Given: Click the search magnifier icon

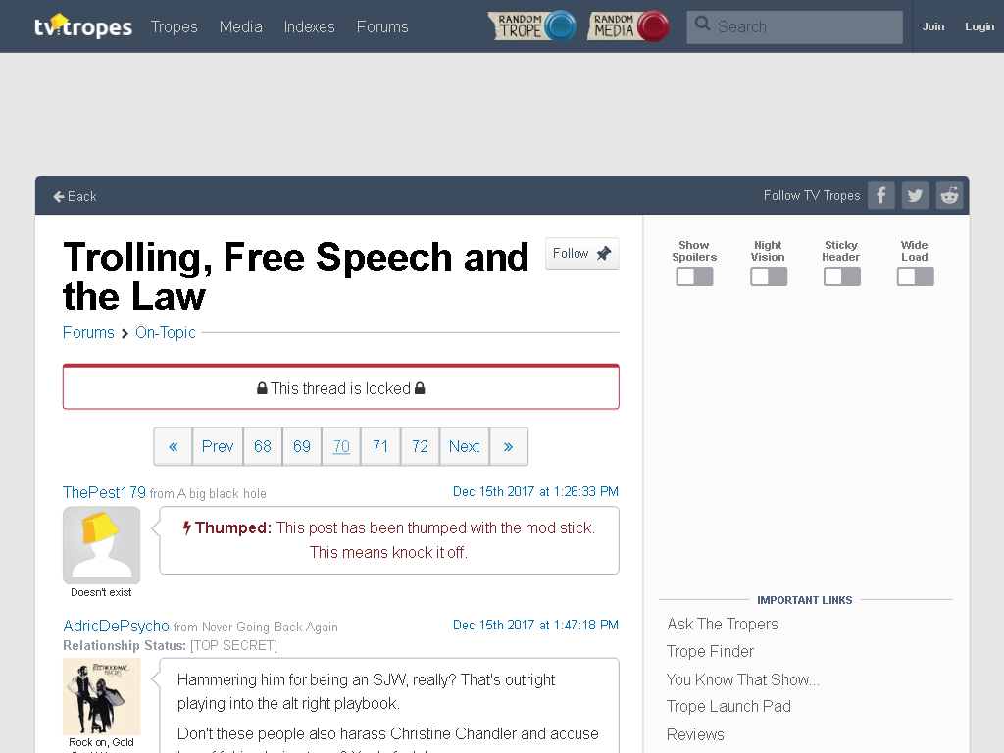Looking at the screenshot, I should pos(702,25).
